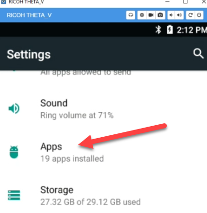207x213 pixels.
Task: Click the green speaker Sound icon
Action: pos(14,108)
